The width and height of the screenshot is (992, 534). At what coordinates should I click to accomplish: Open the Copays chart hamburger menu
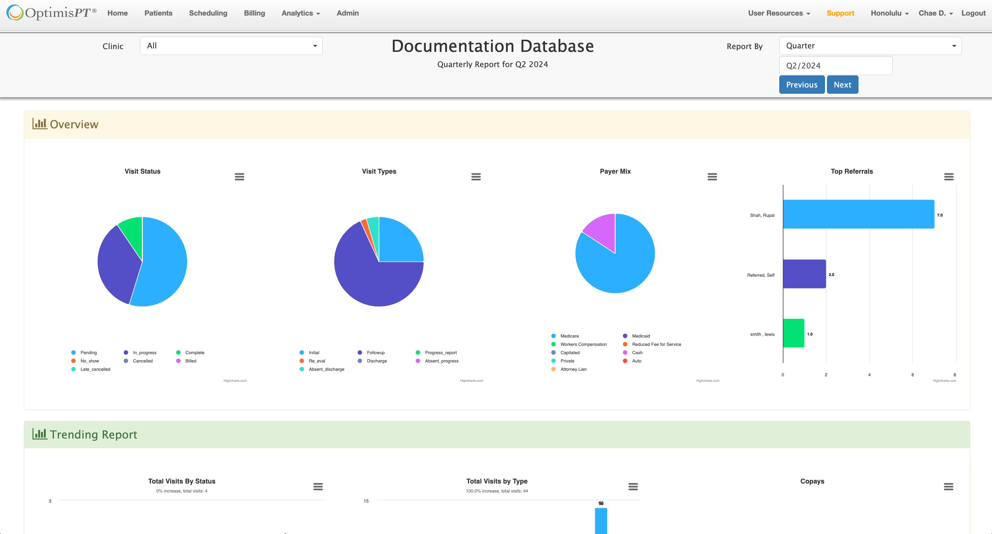[948, 487]
